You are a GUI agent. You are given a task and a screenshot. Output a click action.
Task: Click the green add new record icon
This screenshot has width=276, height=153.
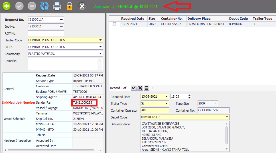(7, 6)
